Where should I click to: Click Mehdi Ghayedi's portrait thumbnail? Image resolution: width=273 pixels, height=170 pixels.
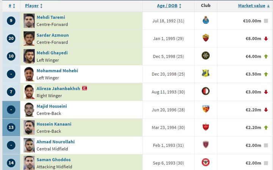tap(29, 56)
